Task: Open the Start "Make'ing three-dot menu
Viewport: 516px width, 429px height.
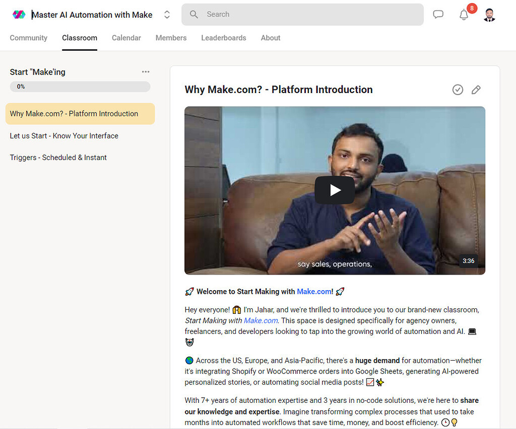Action: 146,72
